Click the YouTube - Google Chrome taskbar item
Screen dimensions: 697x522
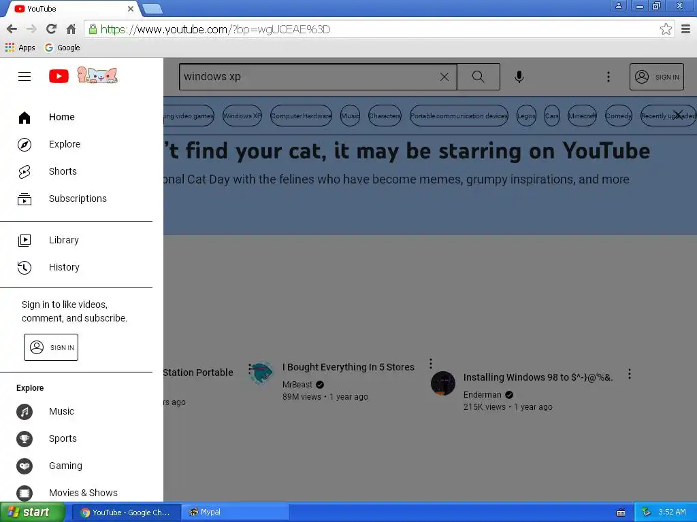(126, 512)
